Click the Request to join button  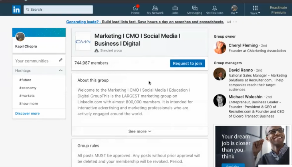(x=187, y=63)
